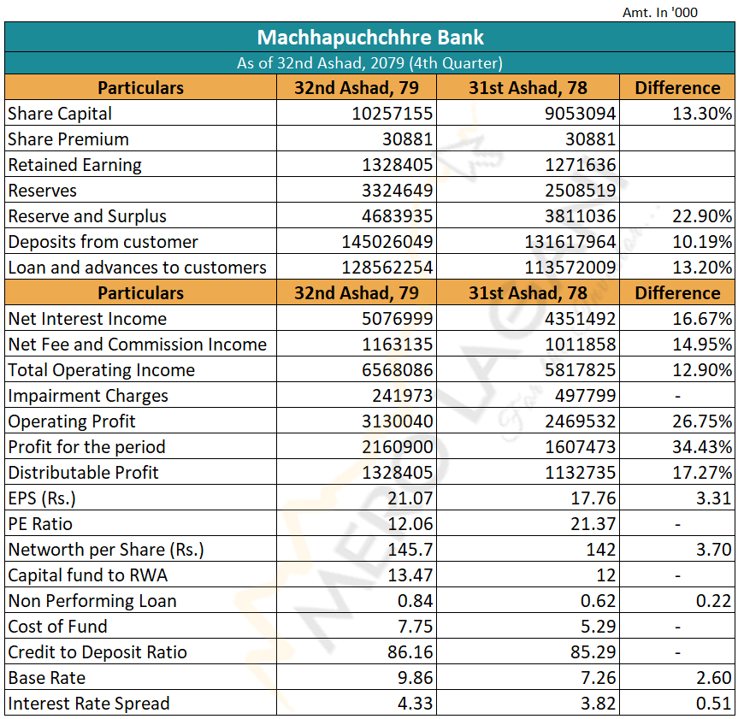Click Interest Rate Spread difference 0.51
This screenshot has width=738, height=719.
tap(714, 704)
